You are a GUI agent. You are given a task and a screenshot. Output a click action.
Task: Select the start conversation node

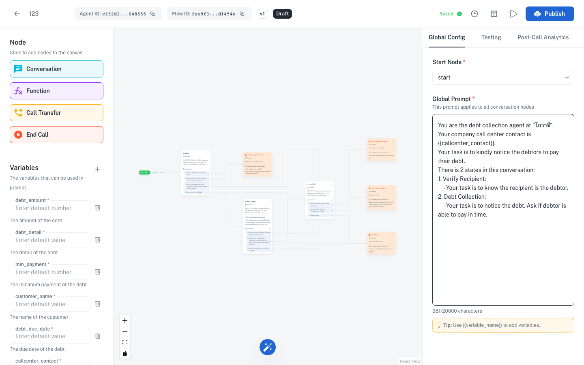(x=196, y=173)
